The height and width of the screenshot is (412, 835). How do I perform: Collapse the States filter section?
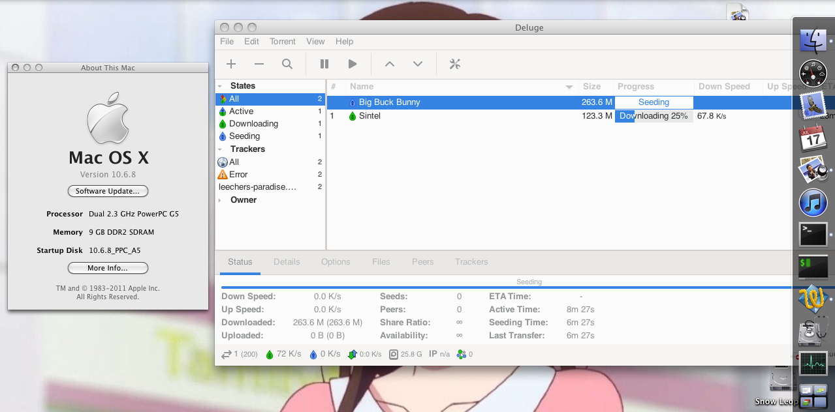tap(220, 86)
